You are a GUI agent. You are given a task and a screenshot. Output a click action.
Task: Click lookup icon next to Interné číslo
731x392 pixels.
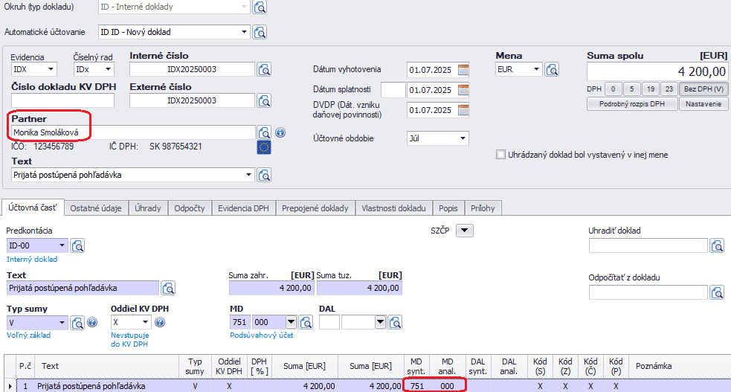[x=264, y=69]
